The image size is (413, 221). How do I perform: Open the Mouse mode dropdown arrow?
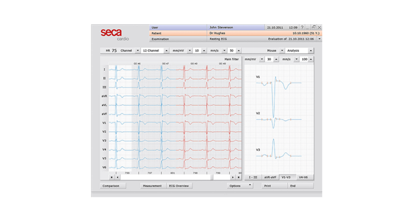[x=282, y=50]
